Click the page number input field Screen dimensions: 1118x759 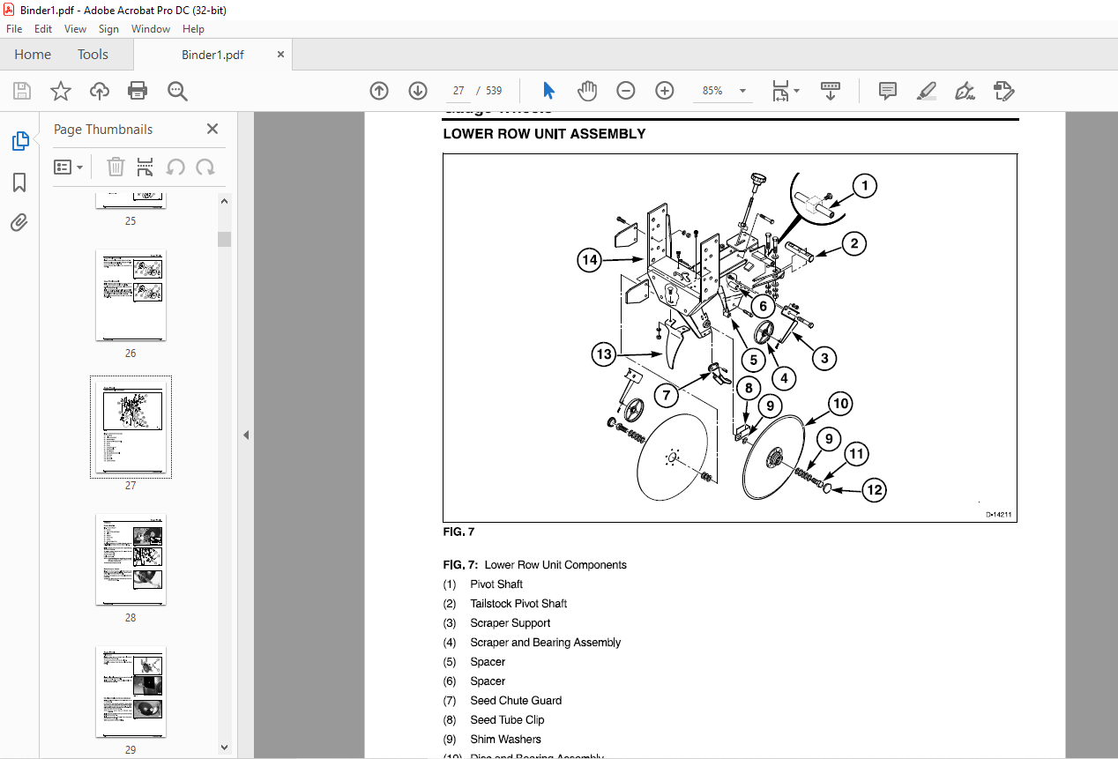click(458, 91)
